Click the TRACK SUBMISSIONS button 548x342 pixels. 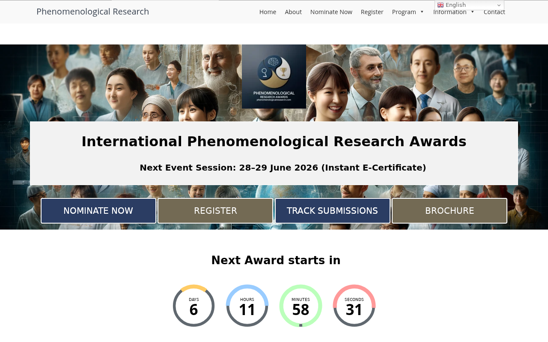(333, 211)
